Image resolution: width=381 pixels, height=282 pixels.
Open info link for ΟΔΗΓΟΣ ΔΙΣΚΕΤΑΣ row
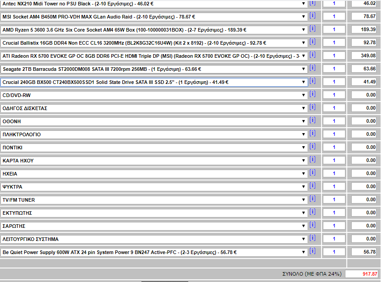pyautogui.click(x=313, y=107)
